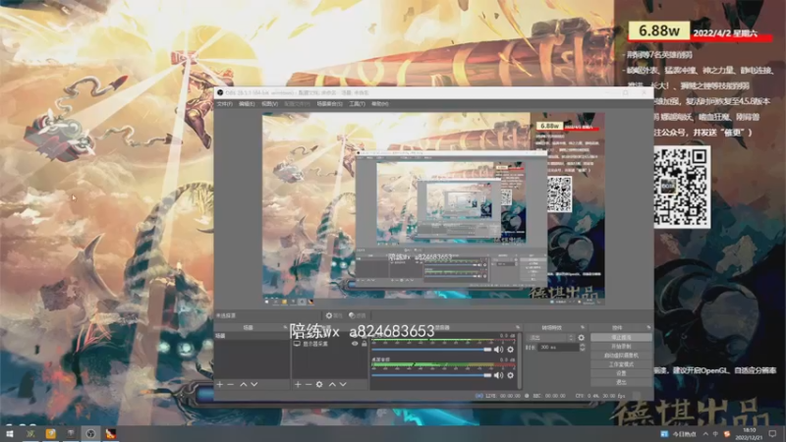Open source 属性 (properties) gear button
Screen dimensions: 786x442
pyautogui.click(x=334, y=315)
